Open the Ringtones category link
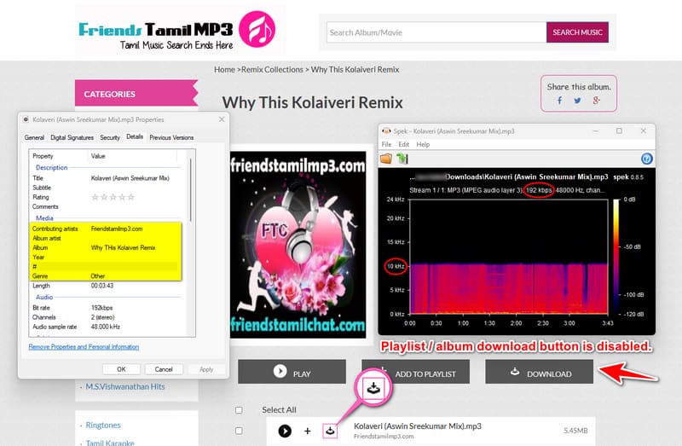Viewport: 682px width, 446px height. (103, 426)
